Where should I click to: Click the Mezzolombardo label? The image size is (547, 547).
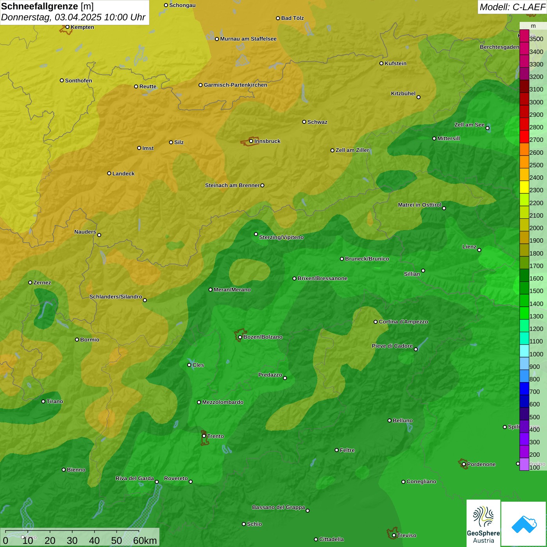click(x=223, y=402)
